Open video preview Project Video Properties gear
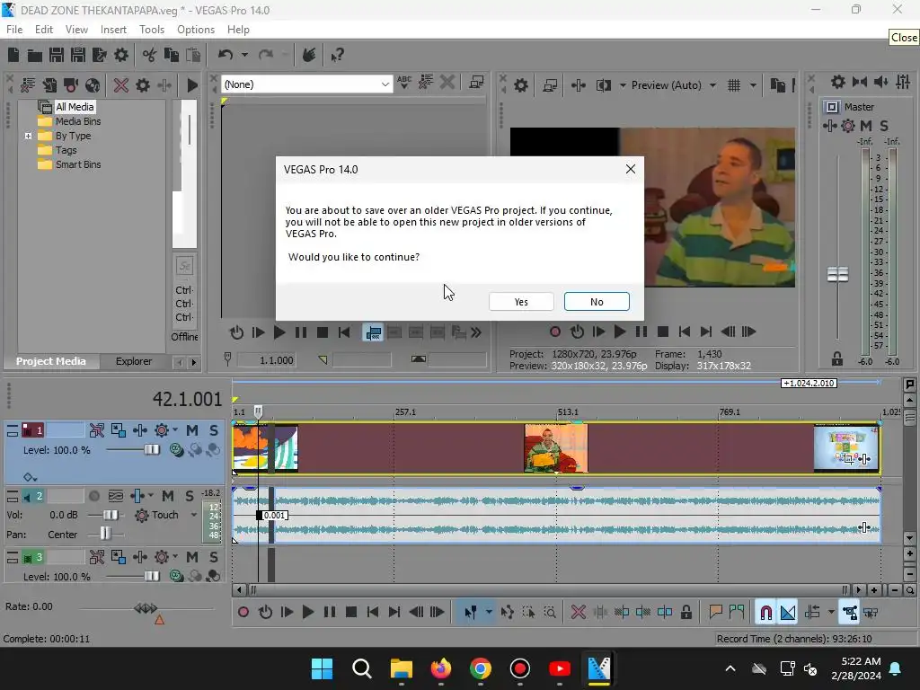 coord(520,85)
